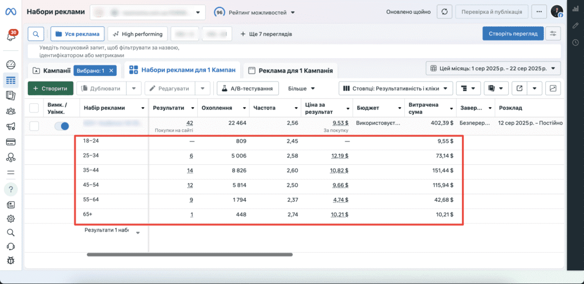
Task: Open the bar chart icon in right rail
Action: [575, 9]
